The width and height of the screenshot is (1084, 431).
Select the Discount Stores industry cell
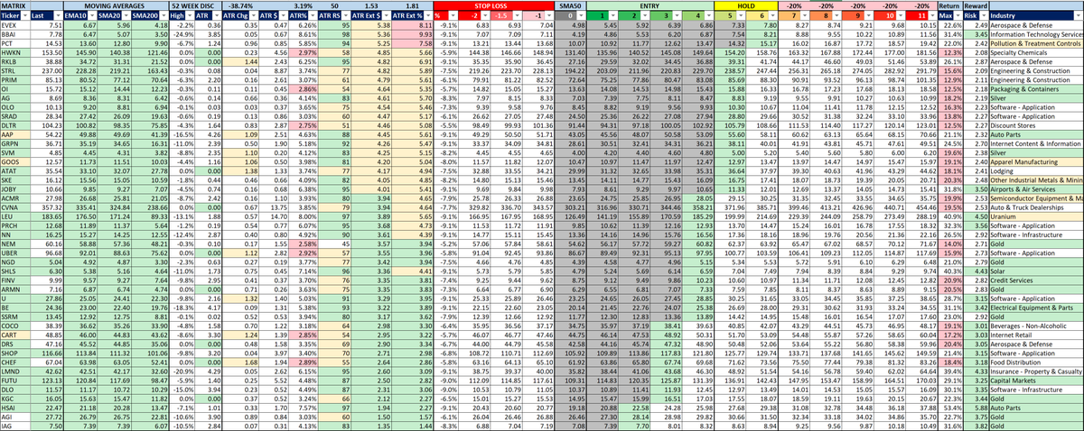pos(1036,126)
